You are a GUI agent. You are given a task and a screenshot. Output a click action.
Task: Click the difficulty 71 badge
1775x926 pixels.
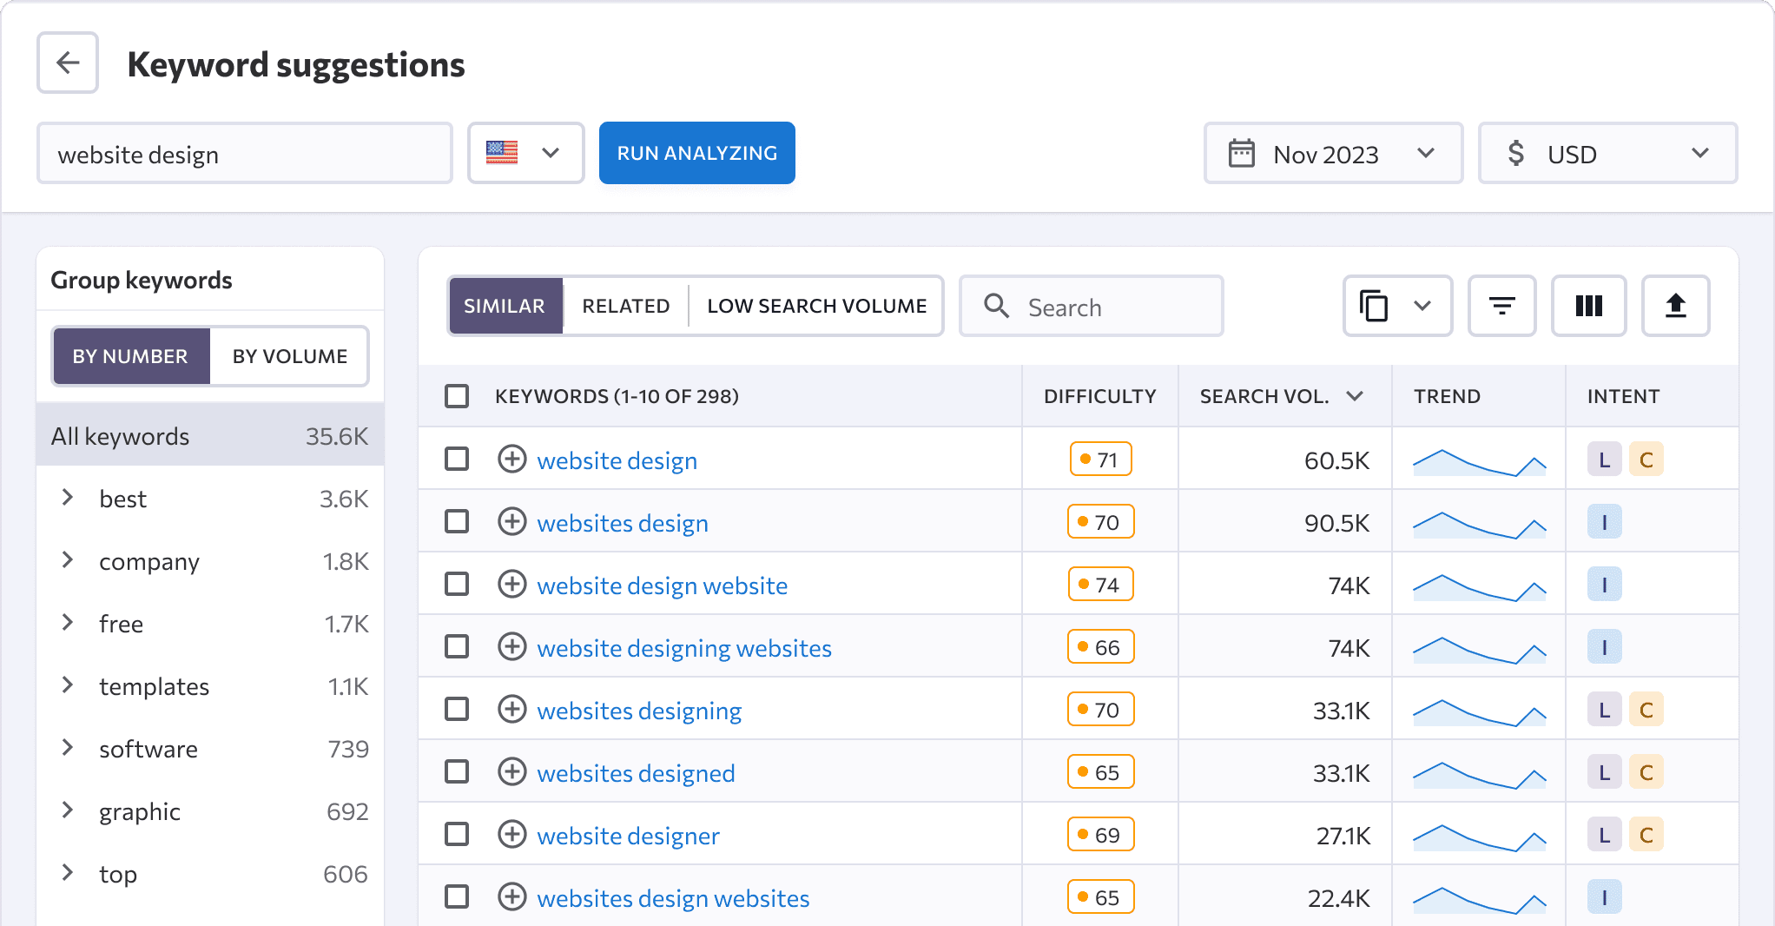1100,460
